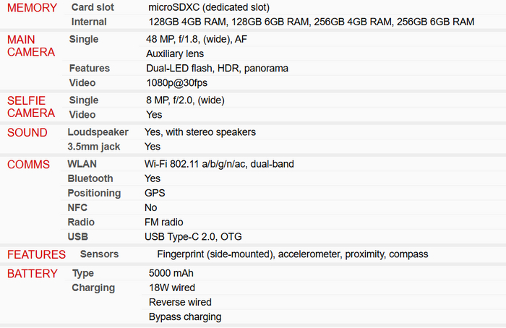Open the FEATURES section heading
506x328 pixels.
(36, 254)
